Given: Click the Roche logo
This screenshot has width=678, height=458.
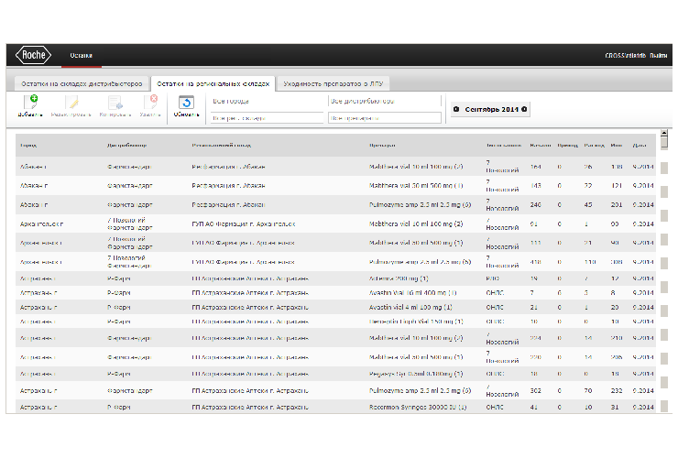Looking at the screenshot, I should pos(33,55).
